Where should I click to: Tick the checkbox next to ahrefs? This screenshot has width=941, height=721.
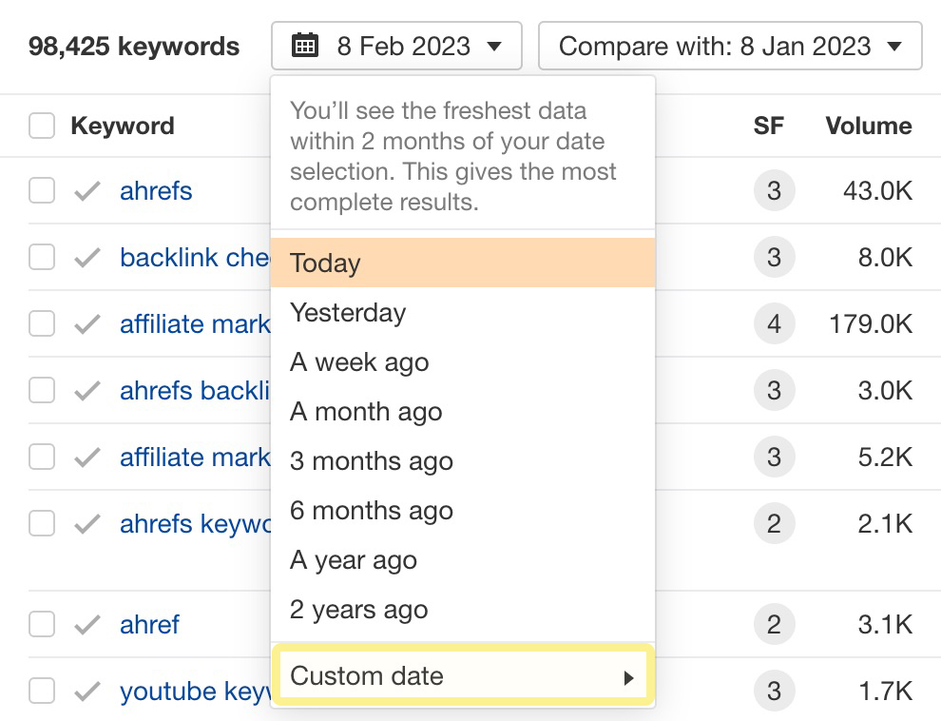tap(42, 190)
